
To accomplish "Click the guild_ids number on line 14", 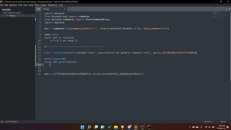I will click(x=182, y=53).
